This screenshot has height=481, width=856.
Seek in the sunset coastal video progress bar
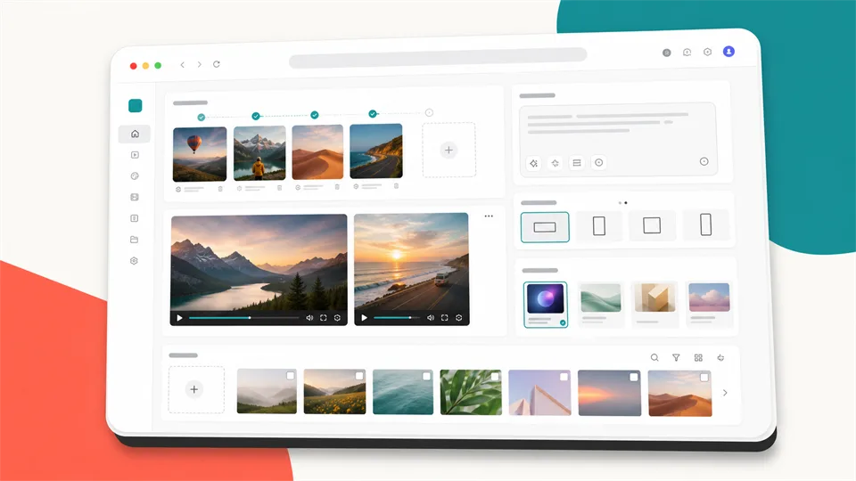pos(397,317)
